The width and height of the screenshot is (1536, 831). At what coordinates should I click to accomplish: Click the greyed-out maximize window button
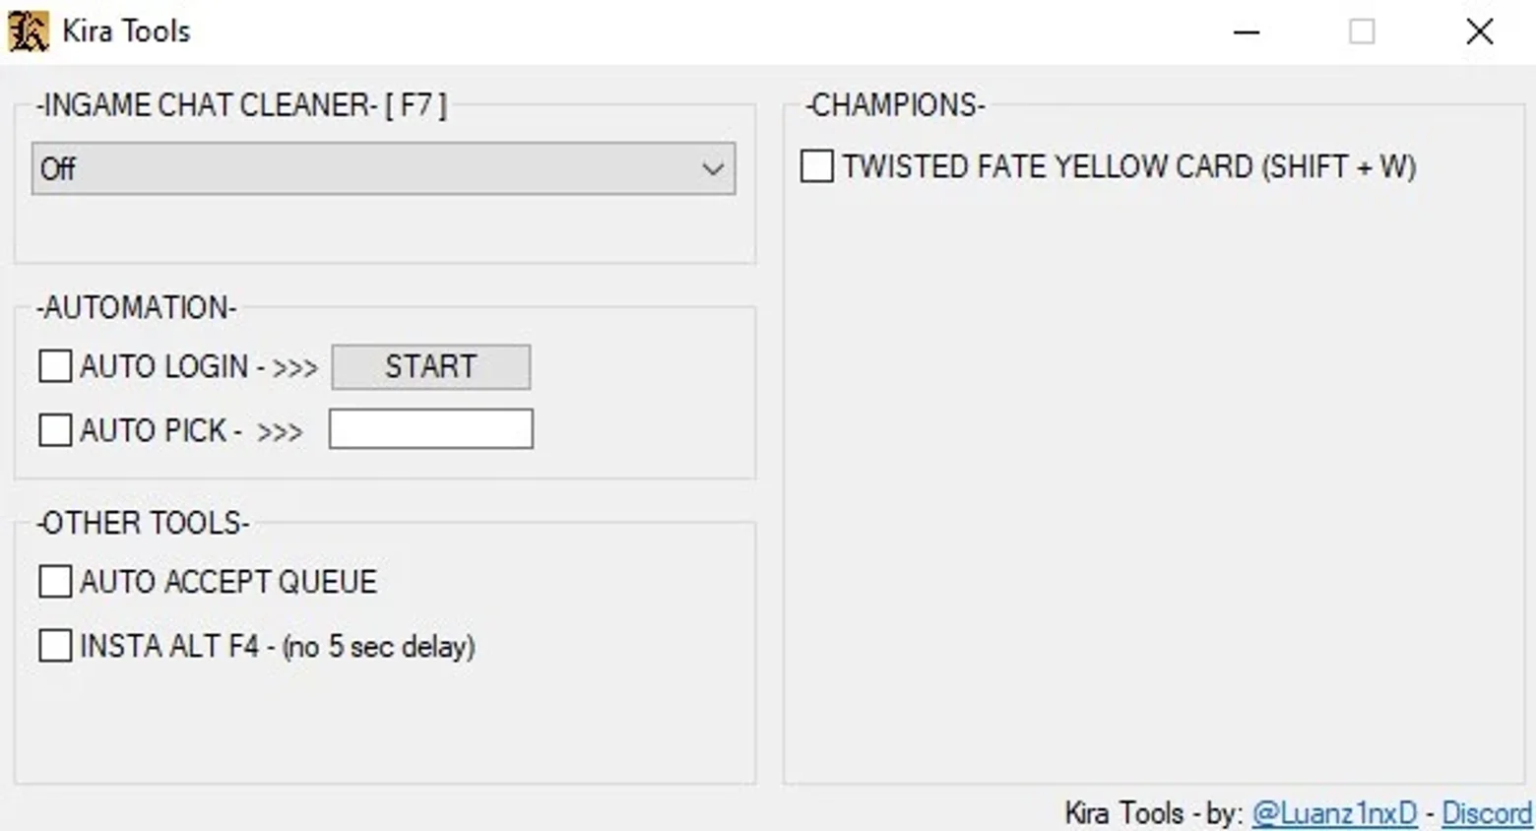(x=1362, y=32)
